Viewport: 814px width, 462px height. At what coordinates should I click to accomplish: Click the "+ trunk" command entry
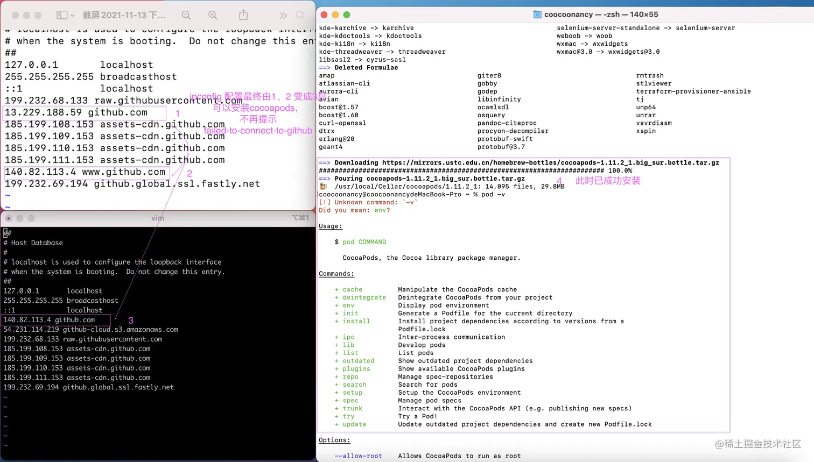tap(348, 409)
